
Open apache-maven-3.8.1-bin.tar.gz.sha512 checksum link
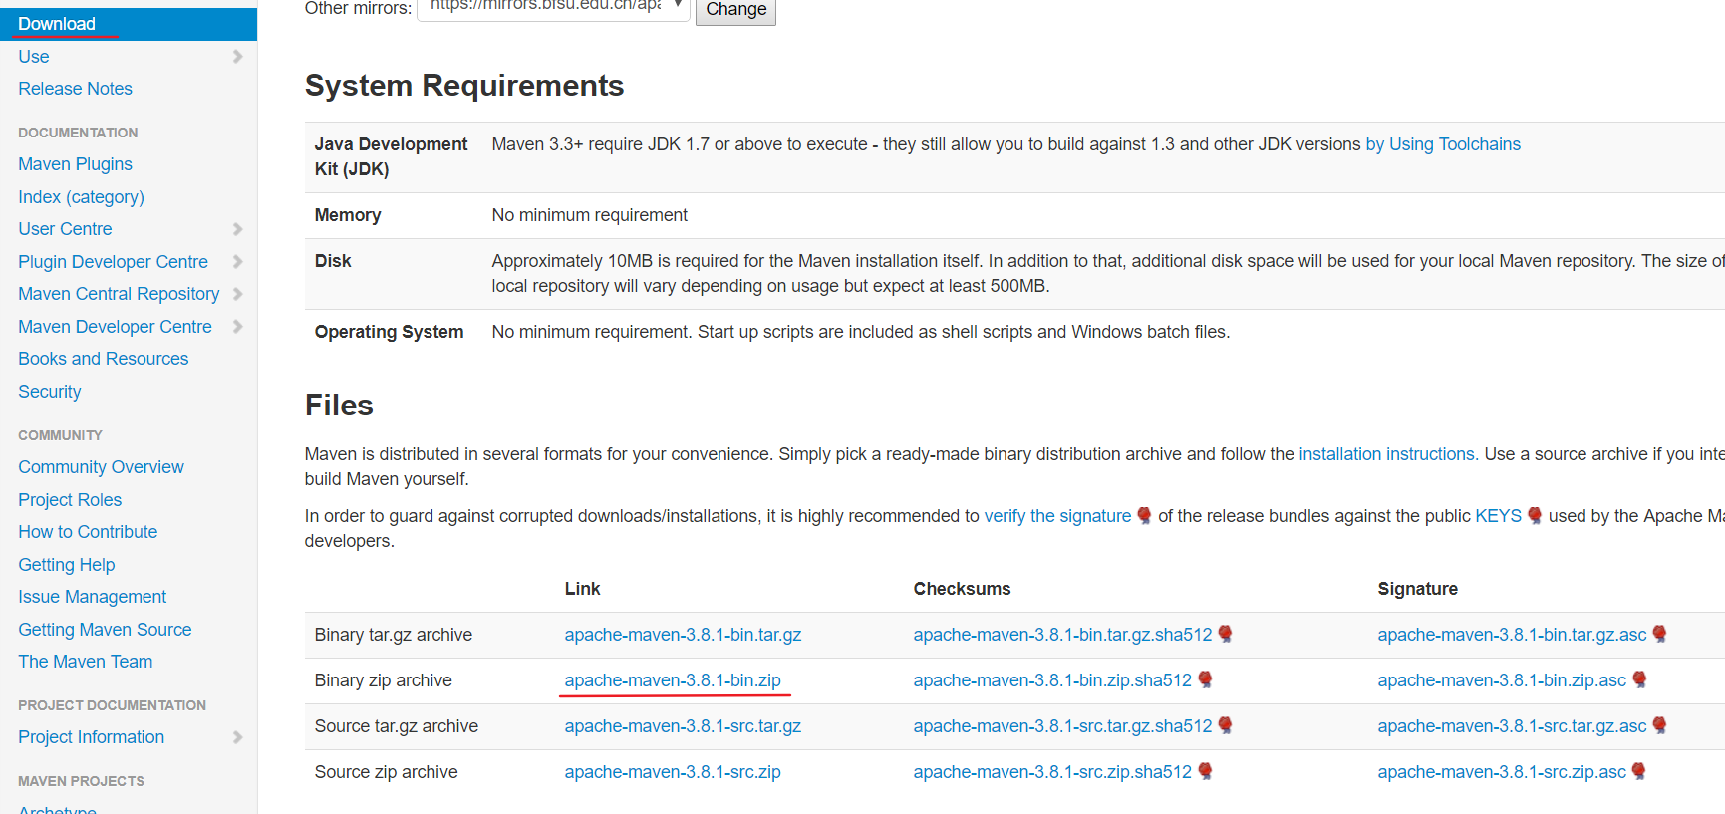pyautogui.click(x=1062, y=635)
